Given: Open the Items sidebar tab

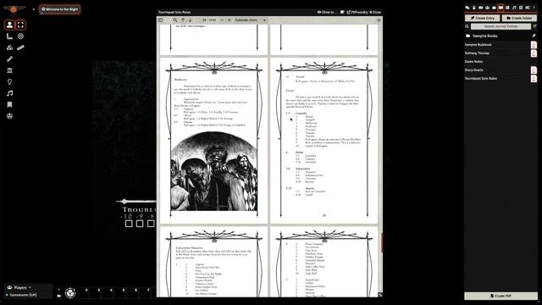Looking at the screenshot, I should tap(494, 8).
